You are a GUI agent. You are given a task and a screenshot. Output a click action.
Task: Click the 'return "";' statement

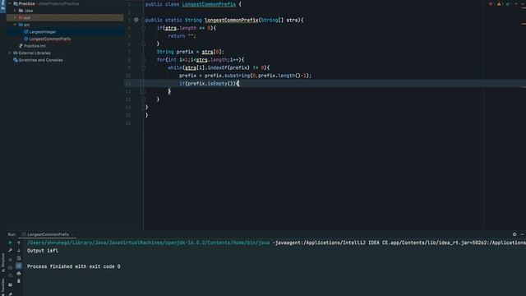coord(182,36)
